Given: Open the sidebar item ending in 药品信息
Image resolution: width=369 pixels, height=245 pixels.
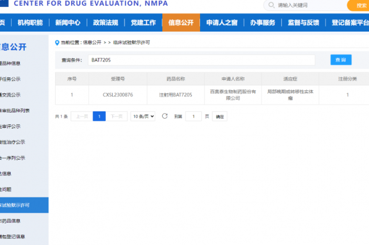Looking at the screenshot, I should coord(10,221).
